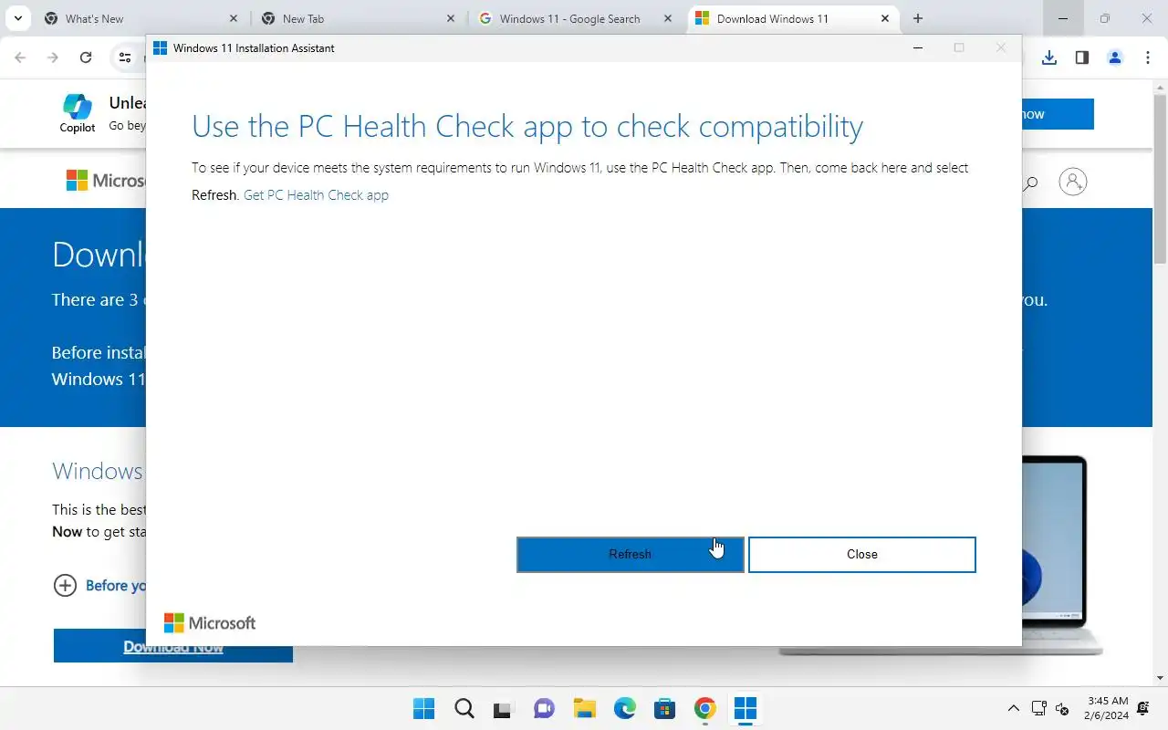Click the 'Use the PC Health Check app' heading

527,127
